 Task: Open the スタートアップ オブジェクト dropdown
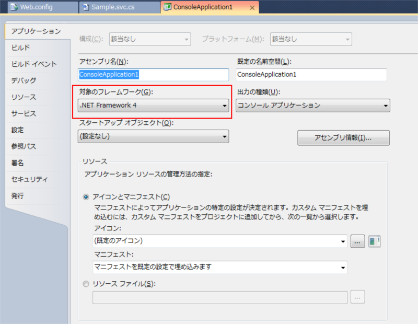point(153,136)
